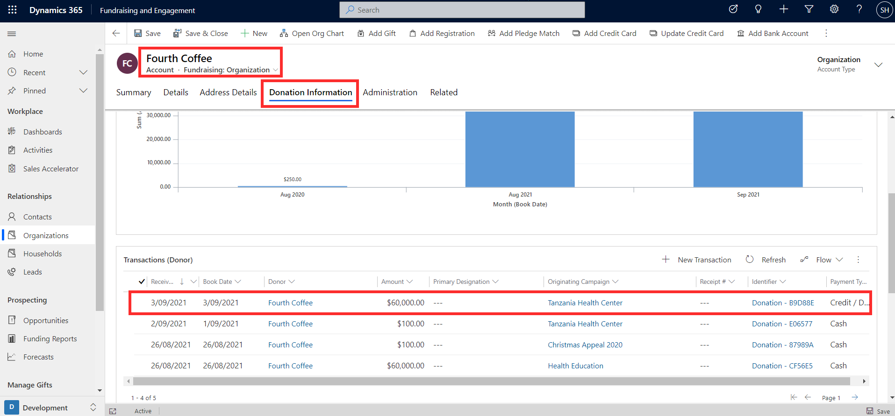895x416 pixels.
Task: Go back using the back arrow
Action: [116, 33]
